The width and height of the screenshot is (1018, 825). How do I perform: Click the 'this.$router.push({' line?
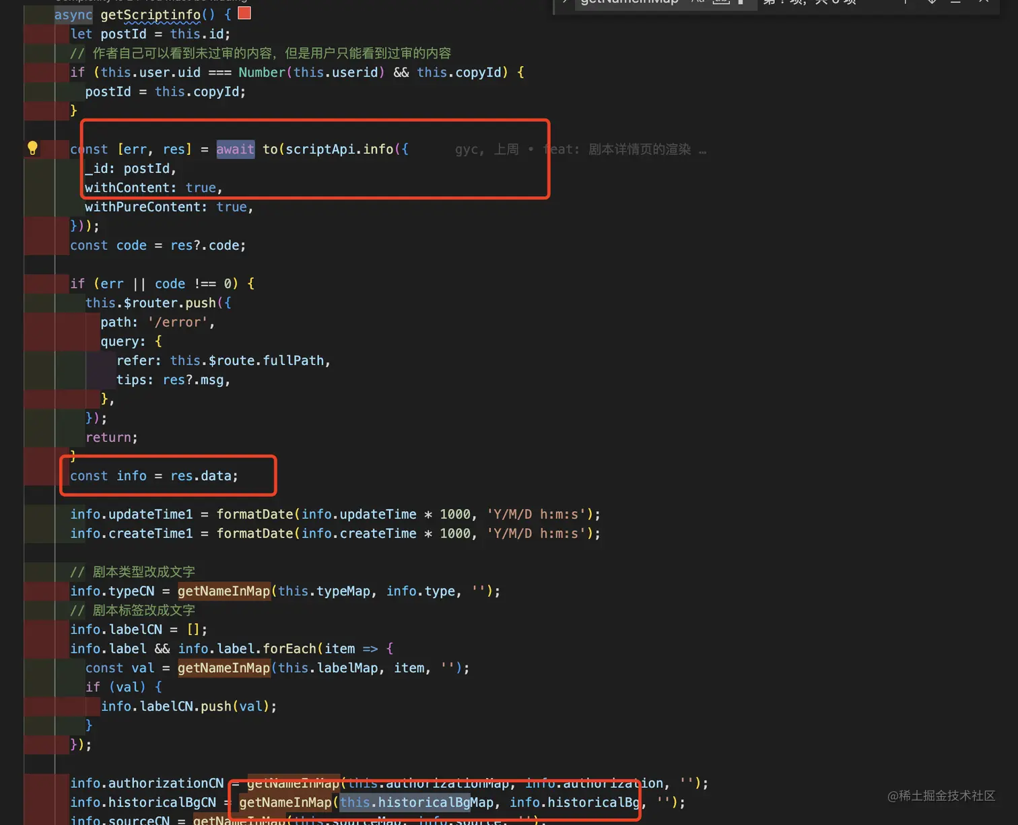[158, 303]
